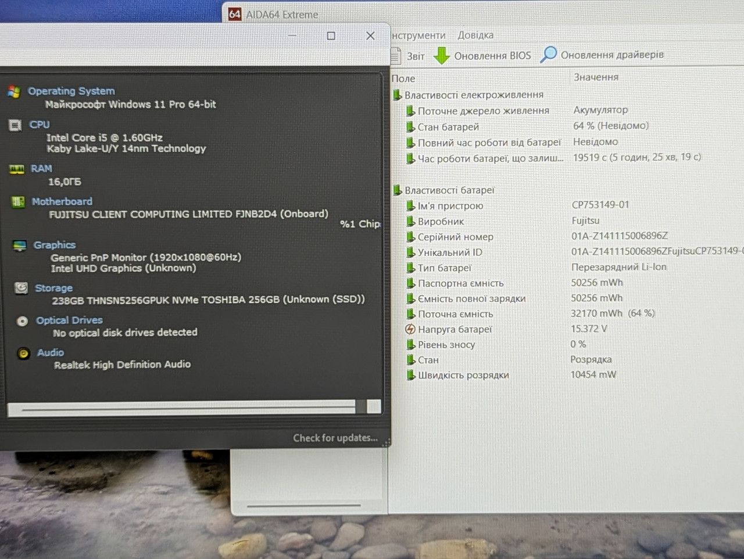This screenshot has width=744, height=559.
Task: Click the value Акумулятор
Action: (600, 110)
